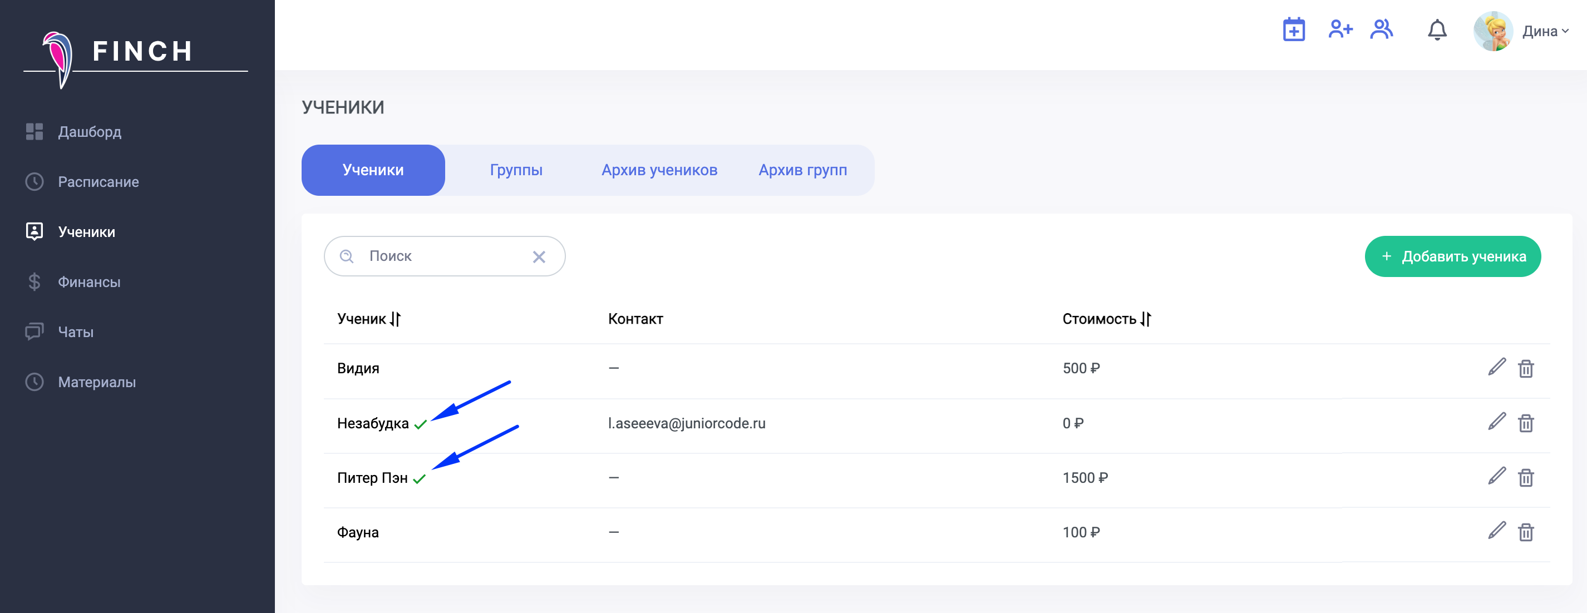
Task: Click the add student person-plus icon
Action: click(1339, 29)
